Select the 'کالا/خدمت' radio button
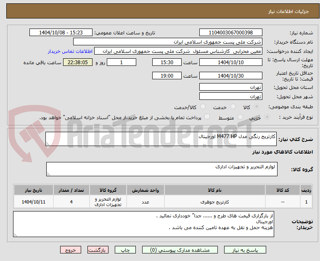Image resolution: width=320 pixels, height=261 pixels. point(203,107)
